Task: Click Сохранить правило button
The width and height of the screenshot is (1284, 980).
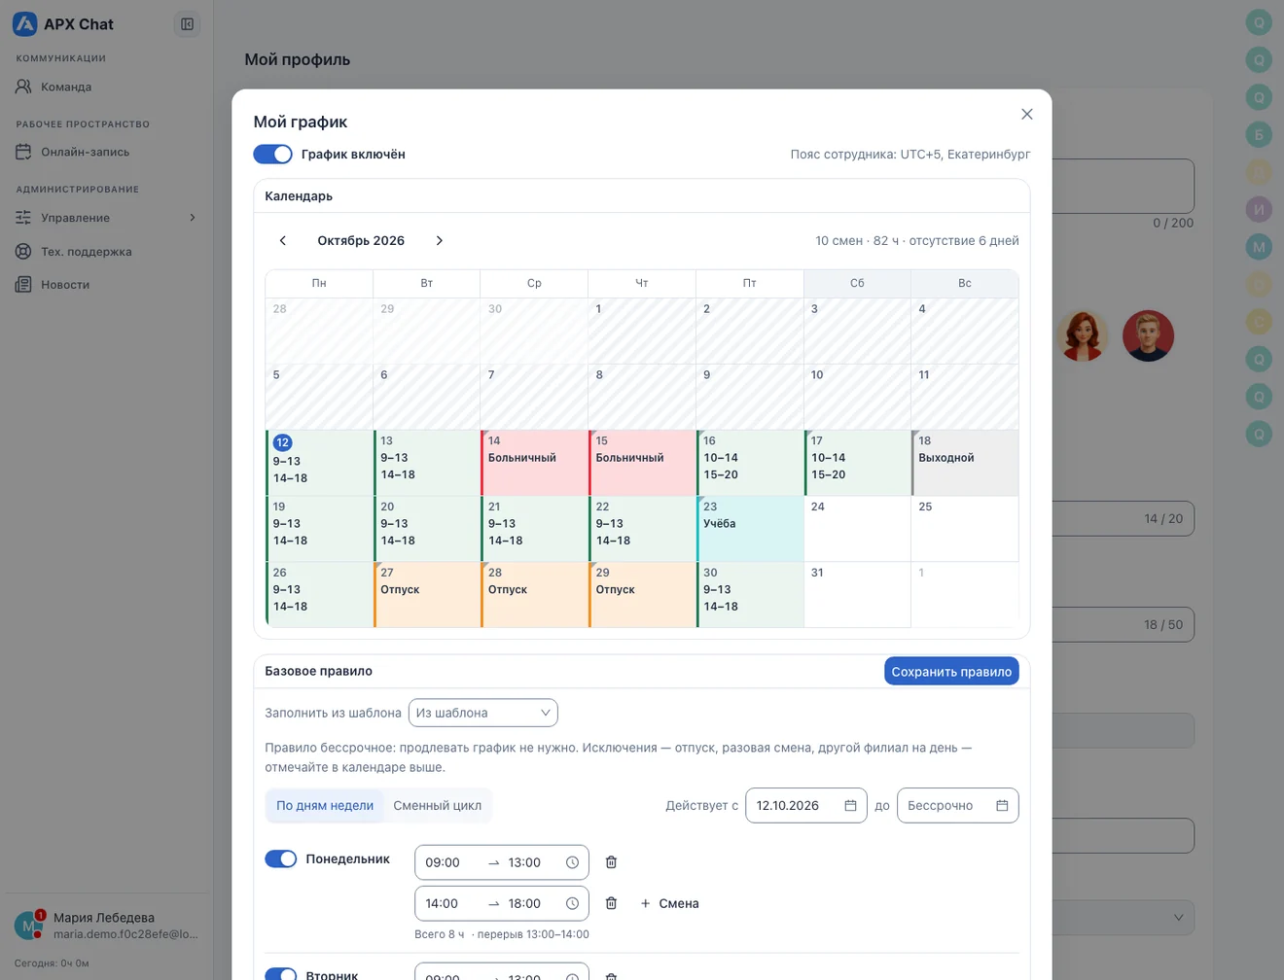Action: 951,671
